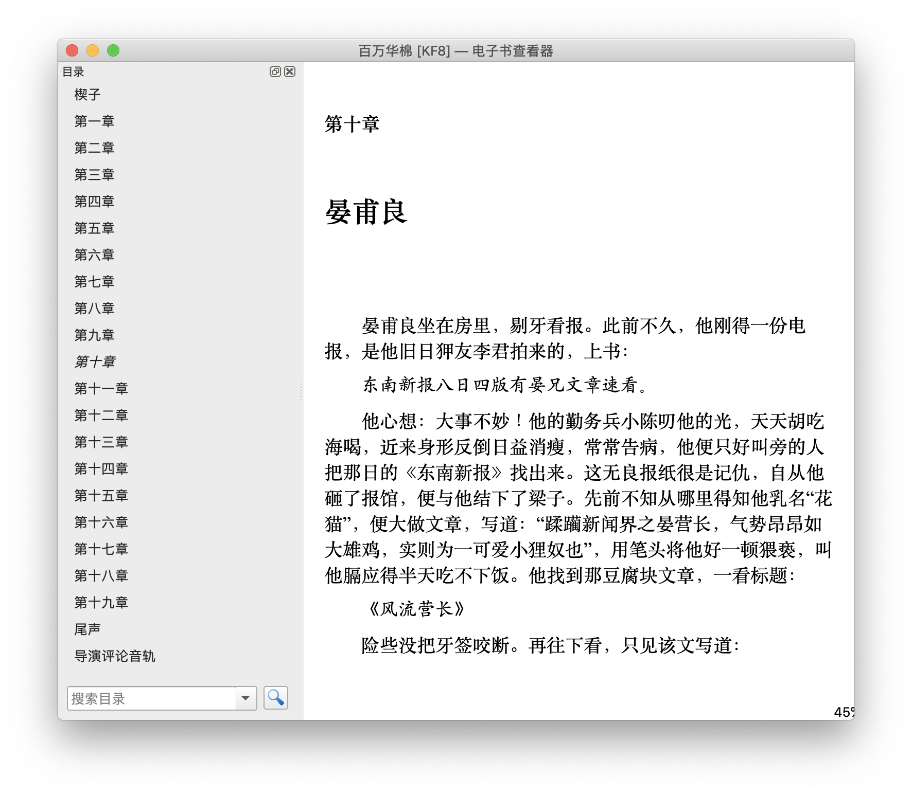Select 第三章 in the contents list
Image resolution: width=912 pixels, height=796 pixels.
[x=94, y=175]
